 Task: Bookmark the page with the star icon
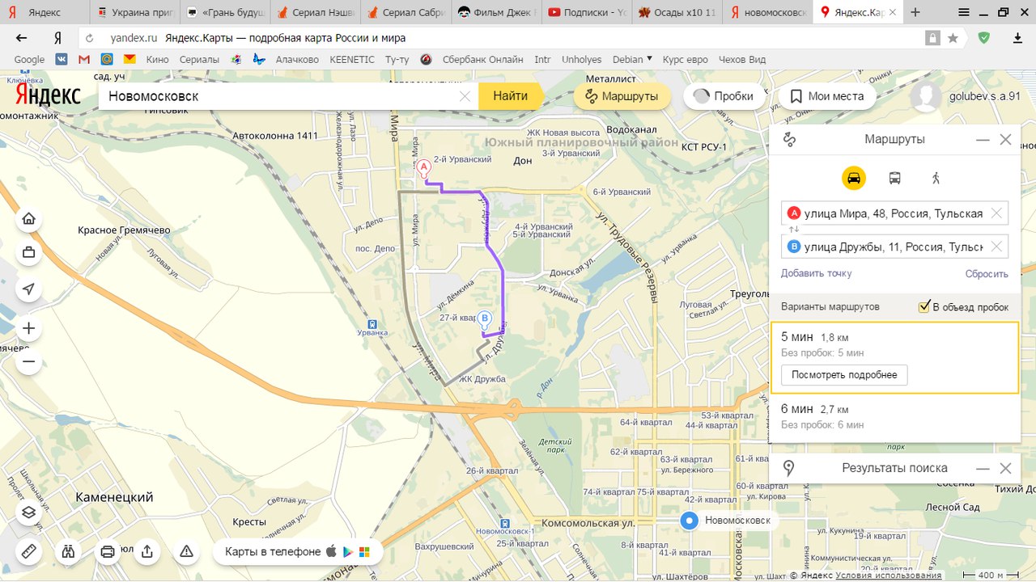coord(953,38)
